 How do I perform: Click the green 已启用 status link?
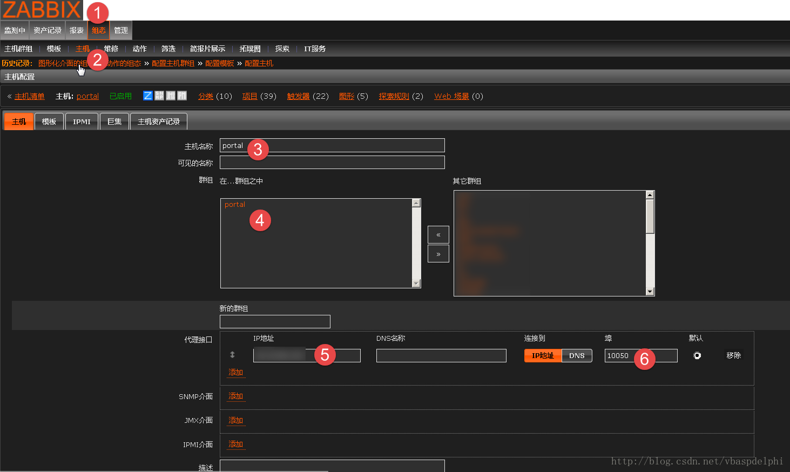[120, 96]
